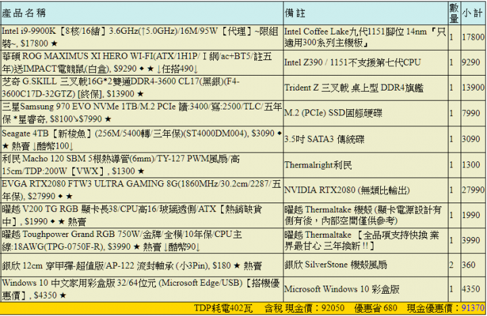The height and width of the screenshot is (316, 487).
Task: Click the 3.5吋 SATA3 remark cell
Action: click(365, 139)
